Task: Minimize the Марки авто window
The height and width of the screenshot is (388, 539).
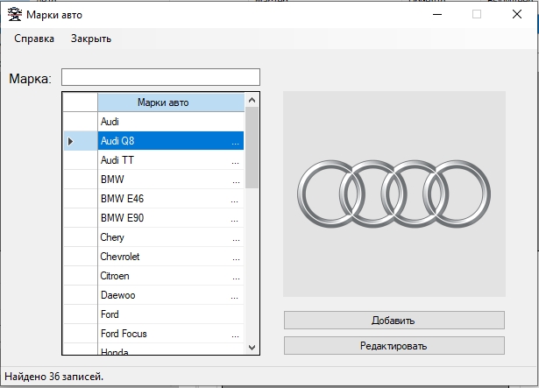Action: point(437,14)
